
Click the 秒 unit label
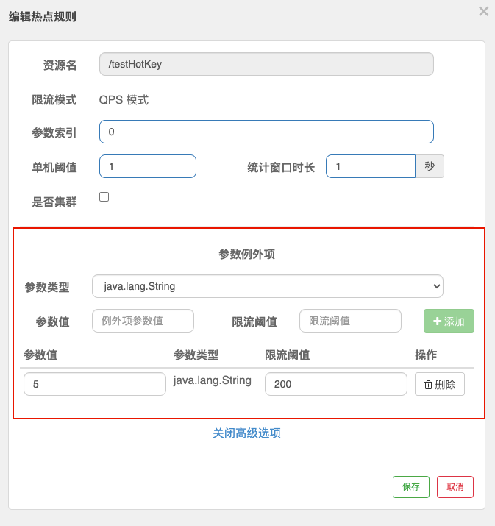(430, 166)
